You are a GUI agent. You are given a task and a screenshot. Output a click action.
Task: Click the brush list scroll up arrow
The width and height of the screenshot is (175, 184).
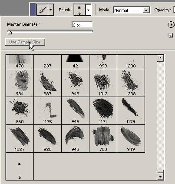tap(160, 58)
